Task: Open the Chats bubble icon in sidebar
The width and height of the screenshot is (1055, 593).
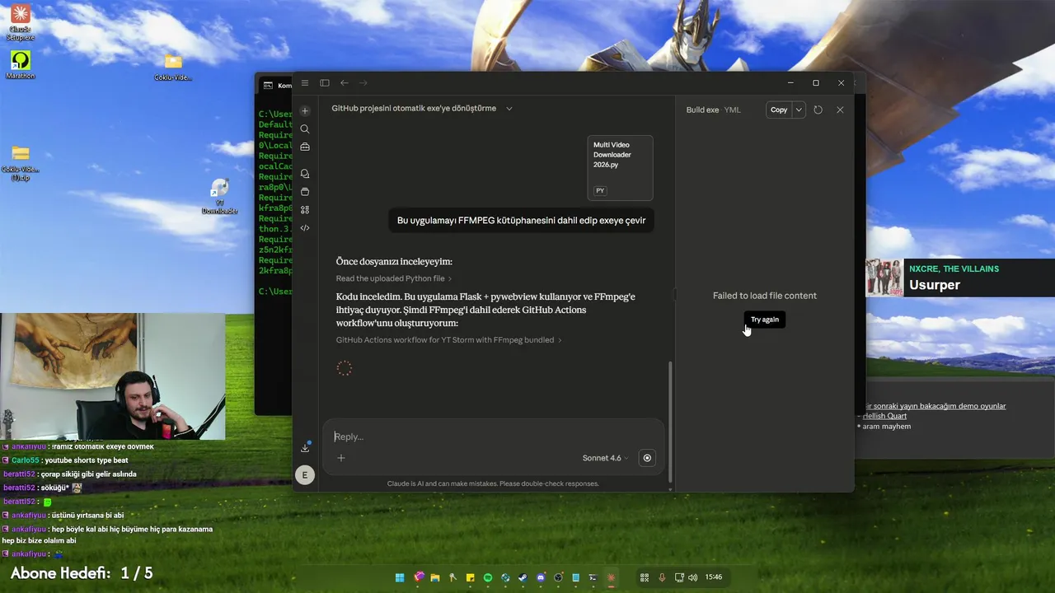Action: pos(305,174)
